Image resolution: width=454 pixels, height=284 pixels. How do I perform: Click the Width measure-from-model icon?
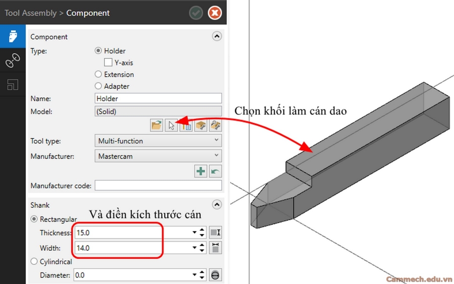click(x=215, y=248)
